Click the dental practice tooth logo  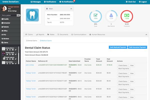pos(32,15)
